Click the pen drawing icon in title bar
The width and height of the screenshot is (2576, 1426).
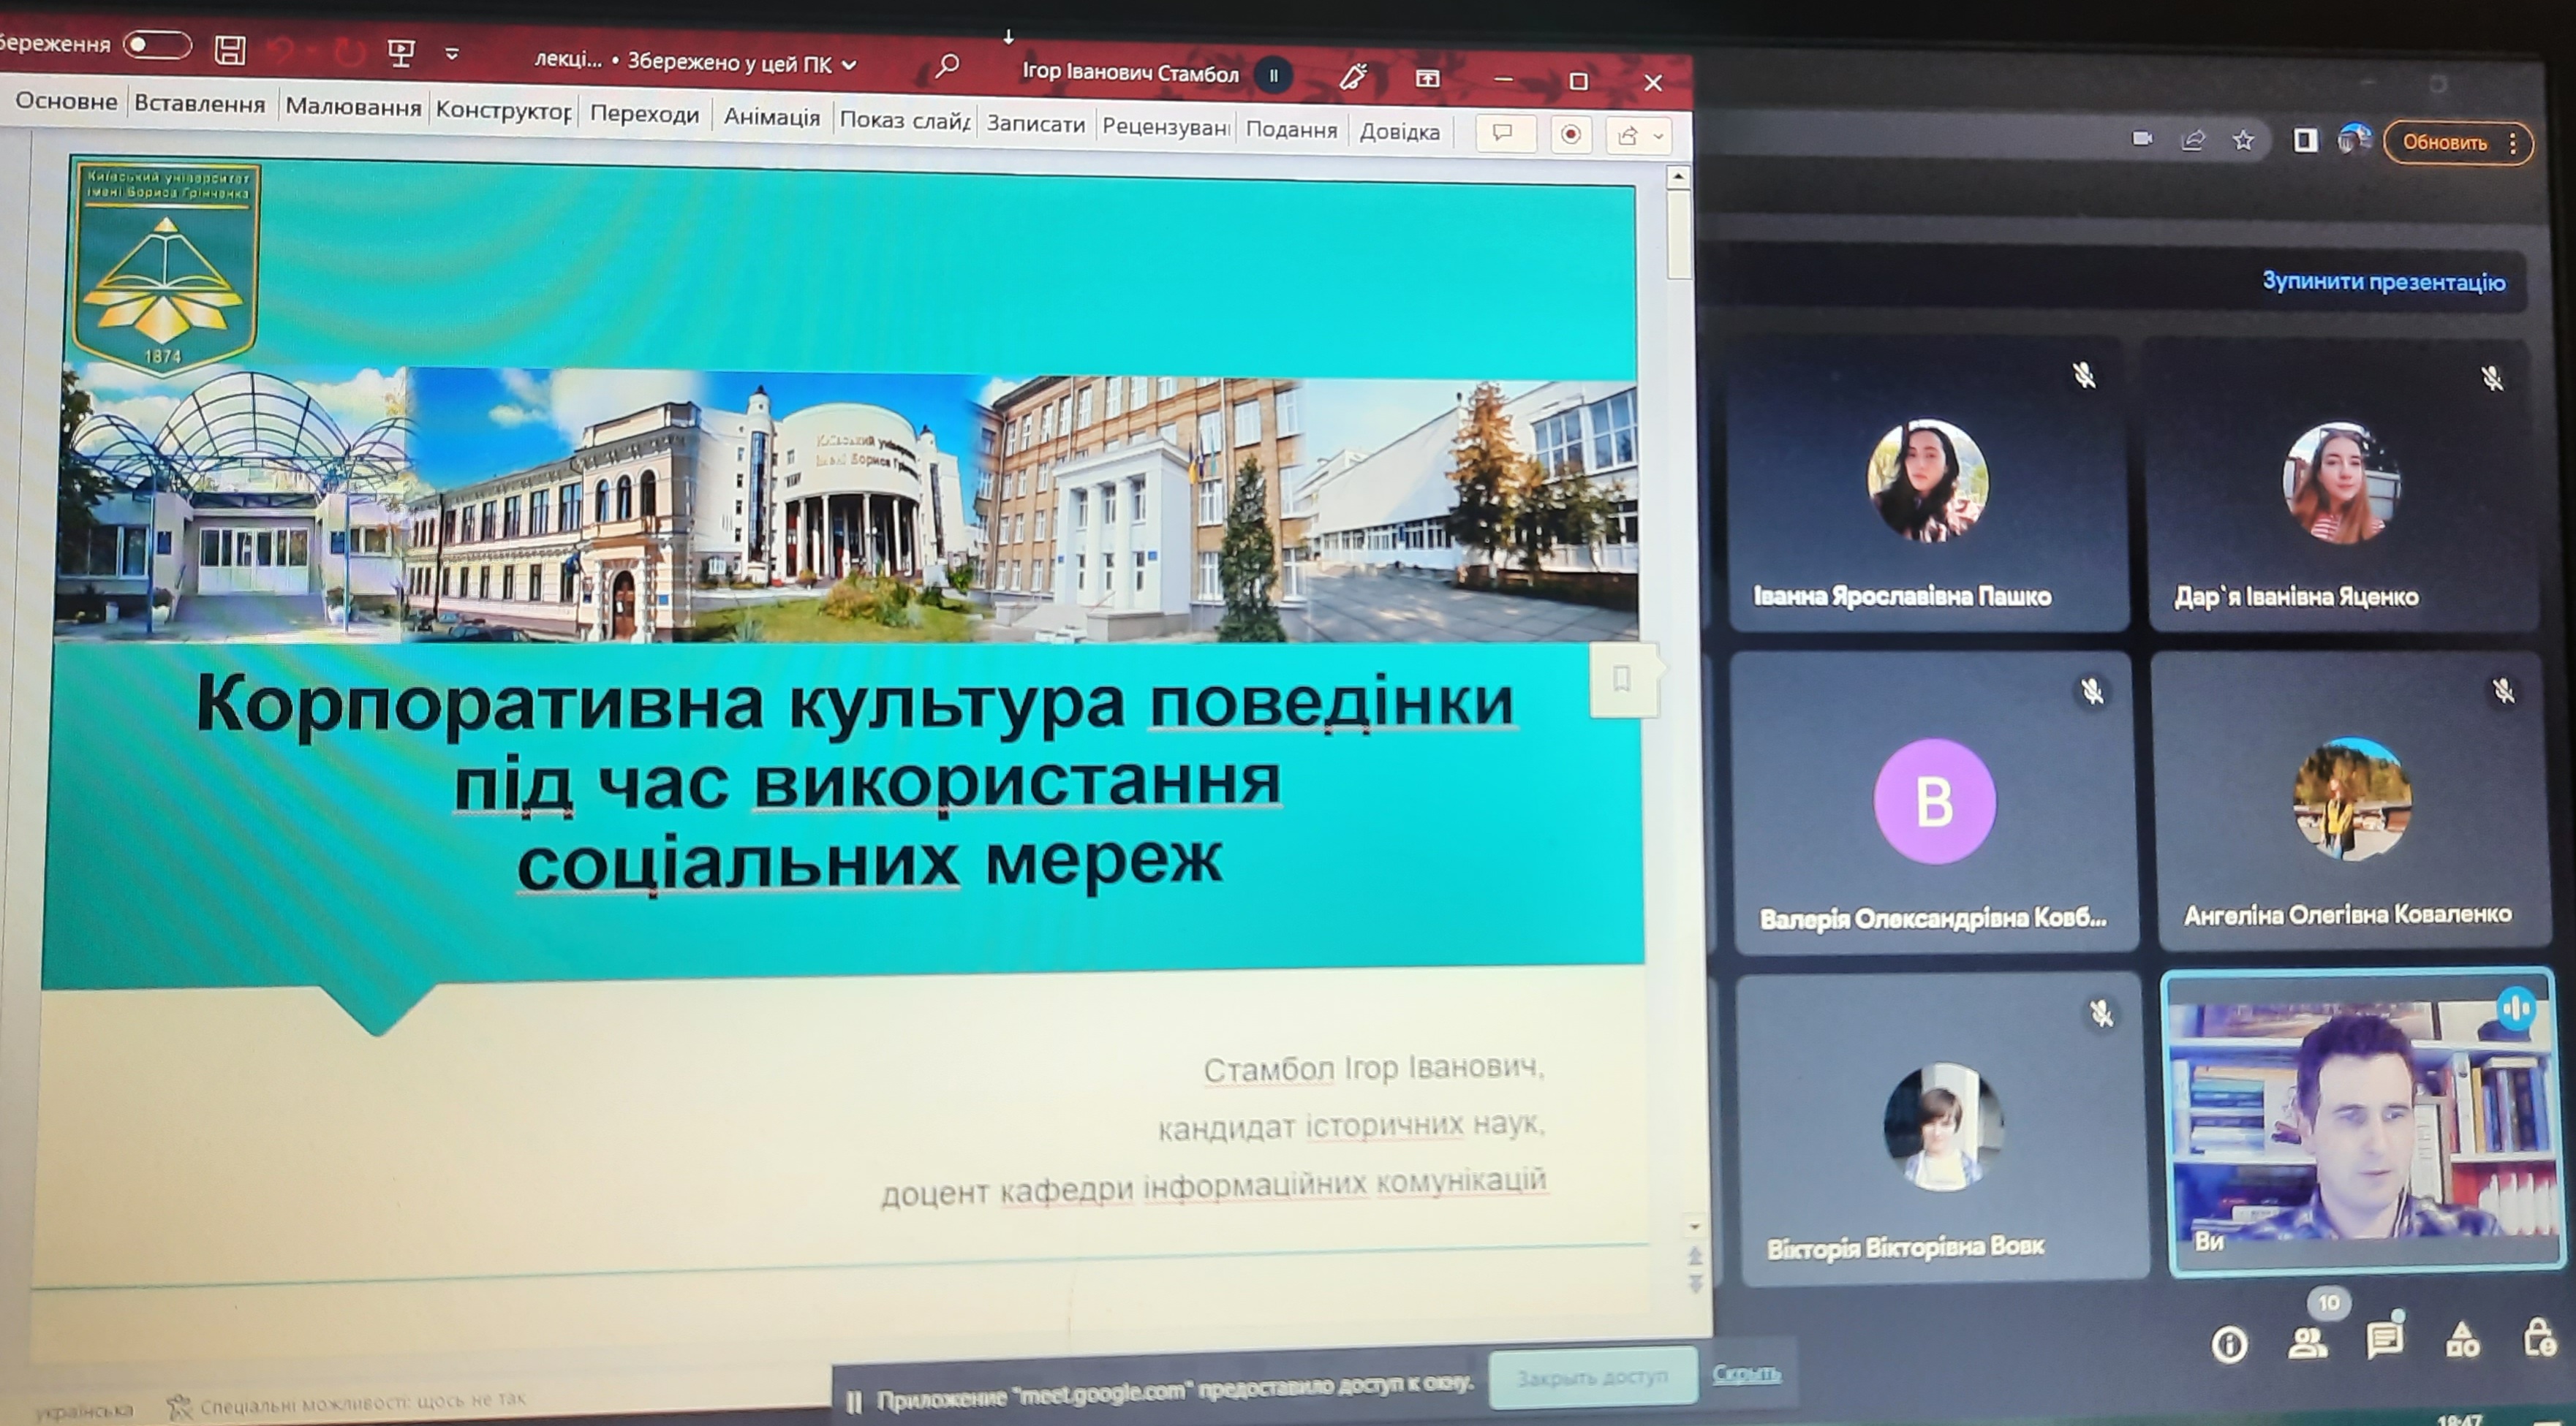tap(1353, 77)
